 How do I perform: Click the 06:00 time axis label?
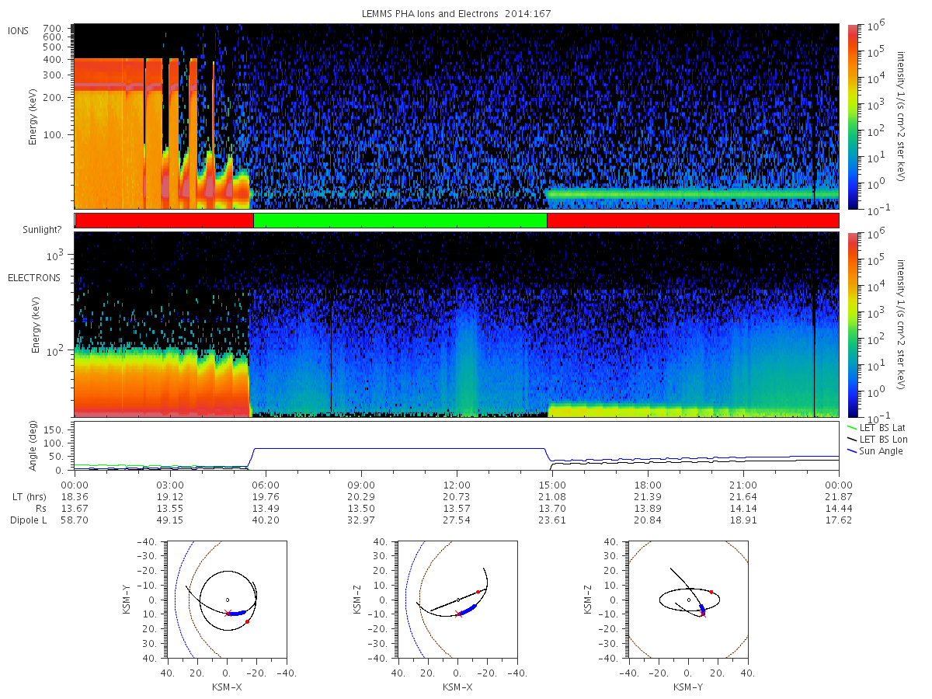[x=266, y=485]
